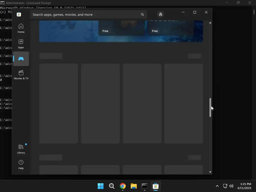Screen dimensions: 256x192
Task: Click the Command Prompt title bar icon
Action: [x=2, y=3]
